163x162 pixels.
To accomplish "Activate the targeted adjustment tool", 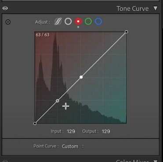I will (8, 22).
